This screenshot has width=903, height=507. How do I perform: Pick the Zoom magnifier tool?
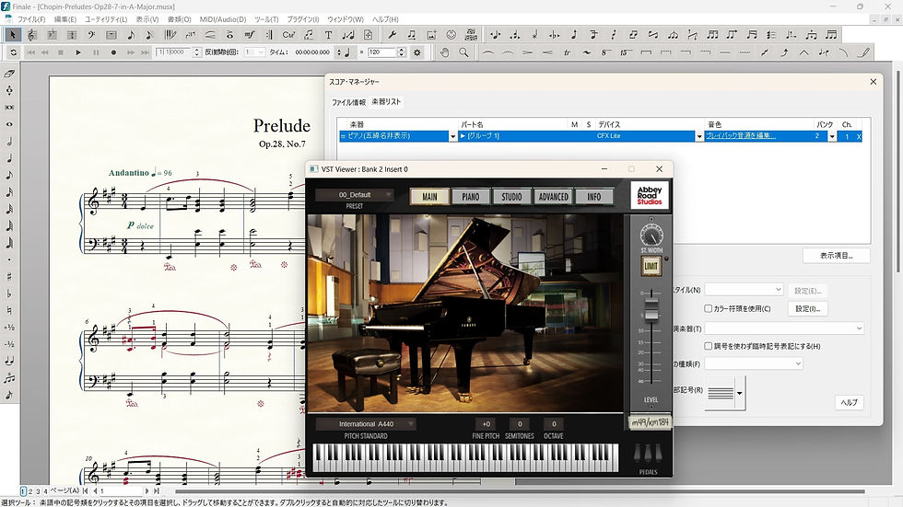(x=463, y=52)
